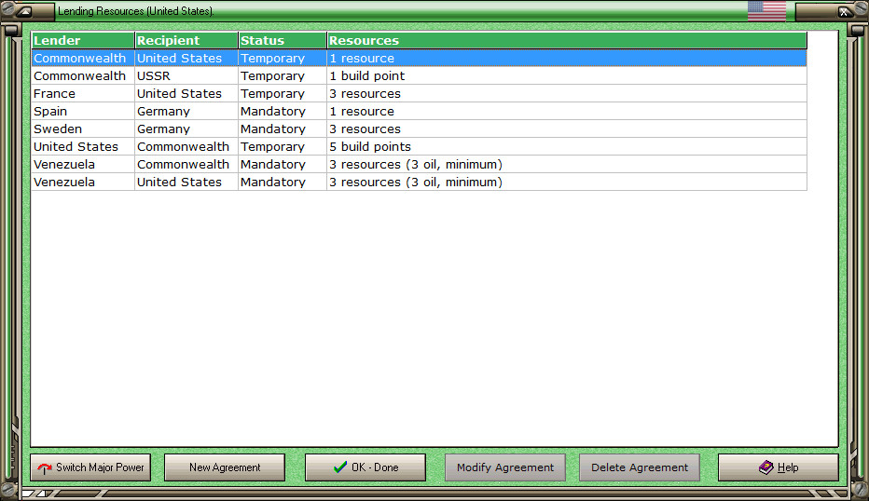Select Venezuela to Commonwealth agreement row

pos(419,165)
